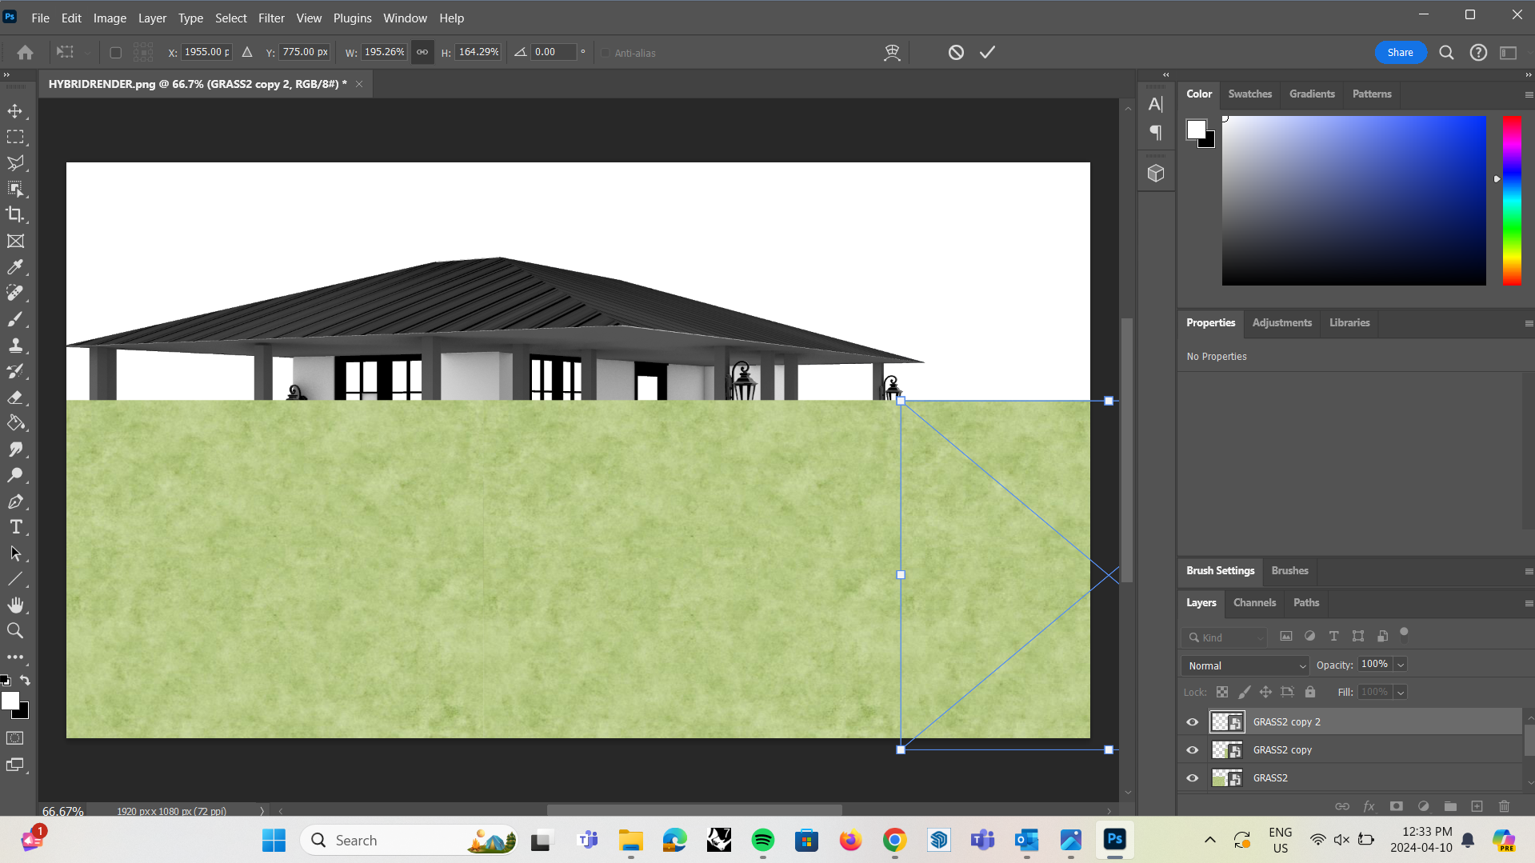Open the Normal blend mode dropdown
The height and width of the screenshot is (863, 1535).
click(1244, 665)
